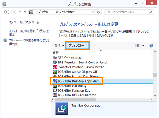Refresh the Programs and Features list
The image size is (159, 118).
[98, 12]
